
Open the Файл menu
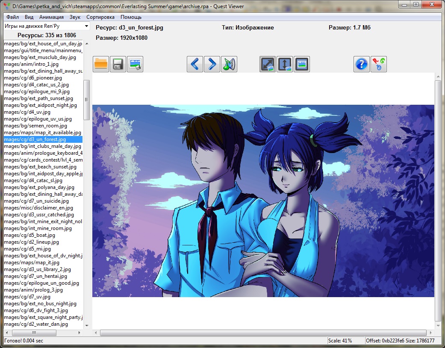(12, 17)
